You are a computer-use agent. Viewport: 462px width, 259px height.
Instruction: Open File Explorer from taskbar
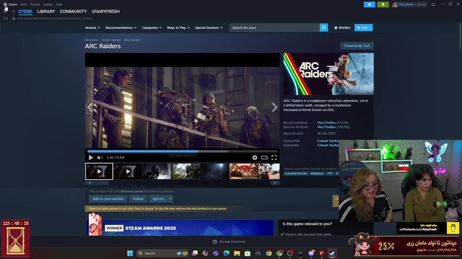[x=237, y=253]
